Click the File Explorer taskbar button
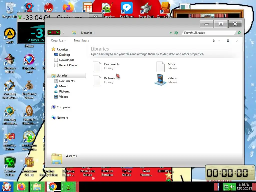The width and height of the screenshot is (256, 192). tap(37, 187)
